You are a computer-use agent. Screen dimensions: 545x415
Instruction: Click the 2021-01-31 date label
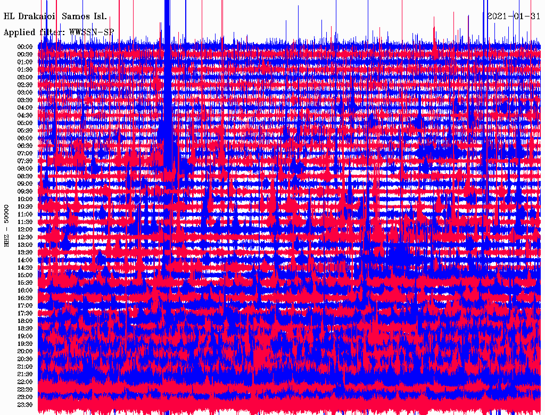(514, 16)
